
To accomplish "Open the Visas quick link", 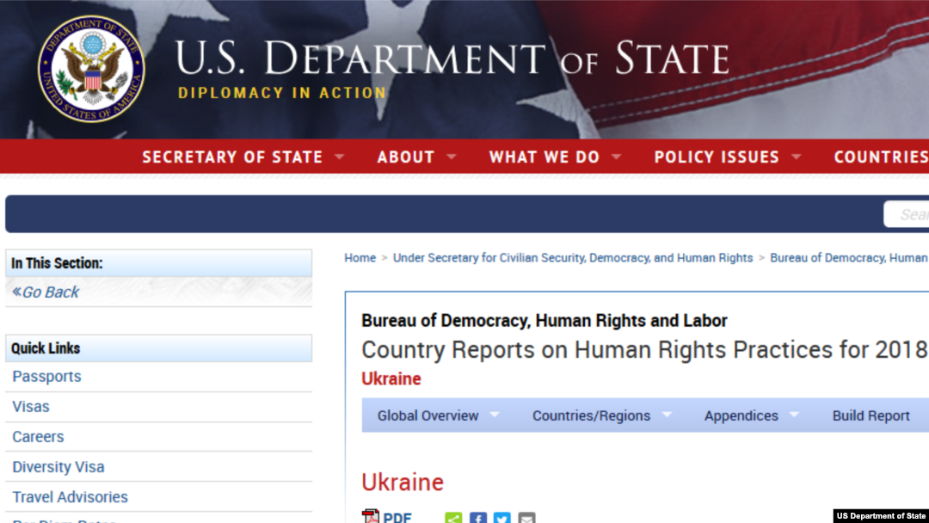I will 31,407.
